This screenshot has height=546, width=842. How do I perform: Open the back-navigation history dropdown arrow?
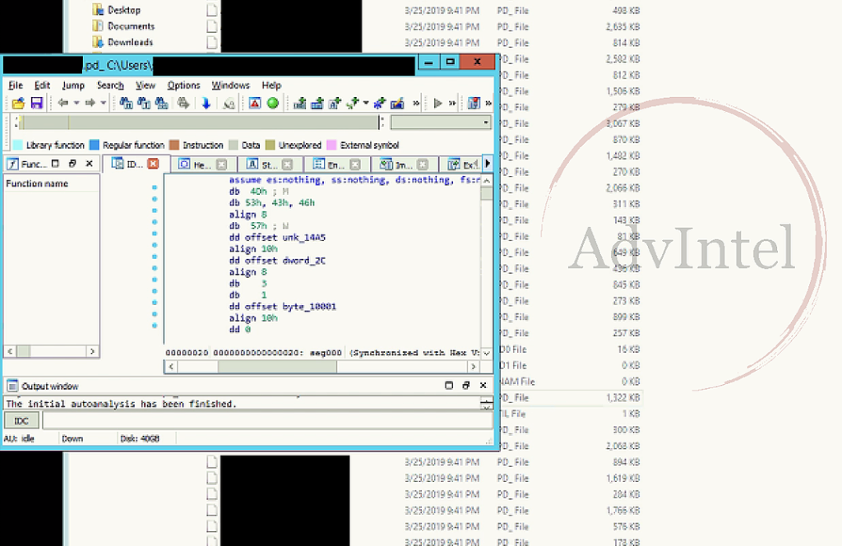tap(77, 103)
